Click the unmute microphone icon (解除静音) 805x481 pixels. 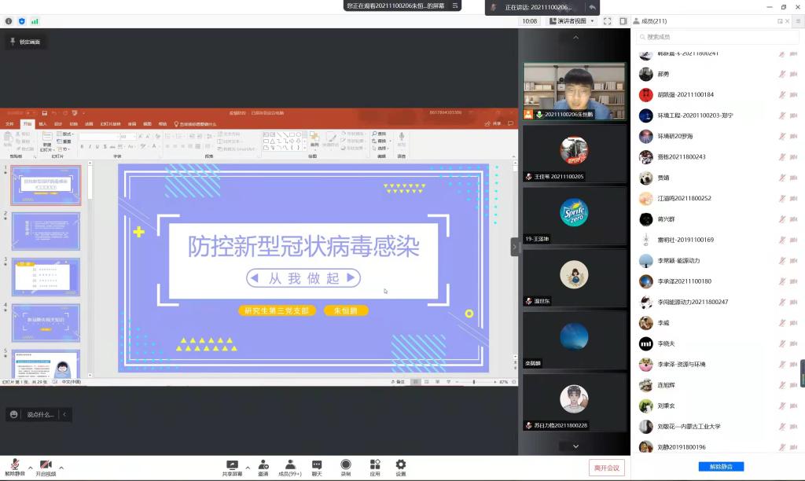(14, 464)
